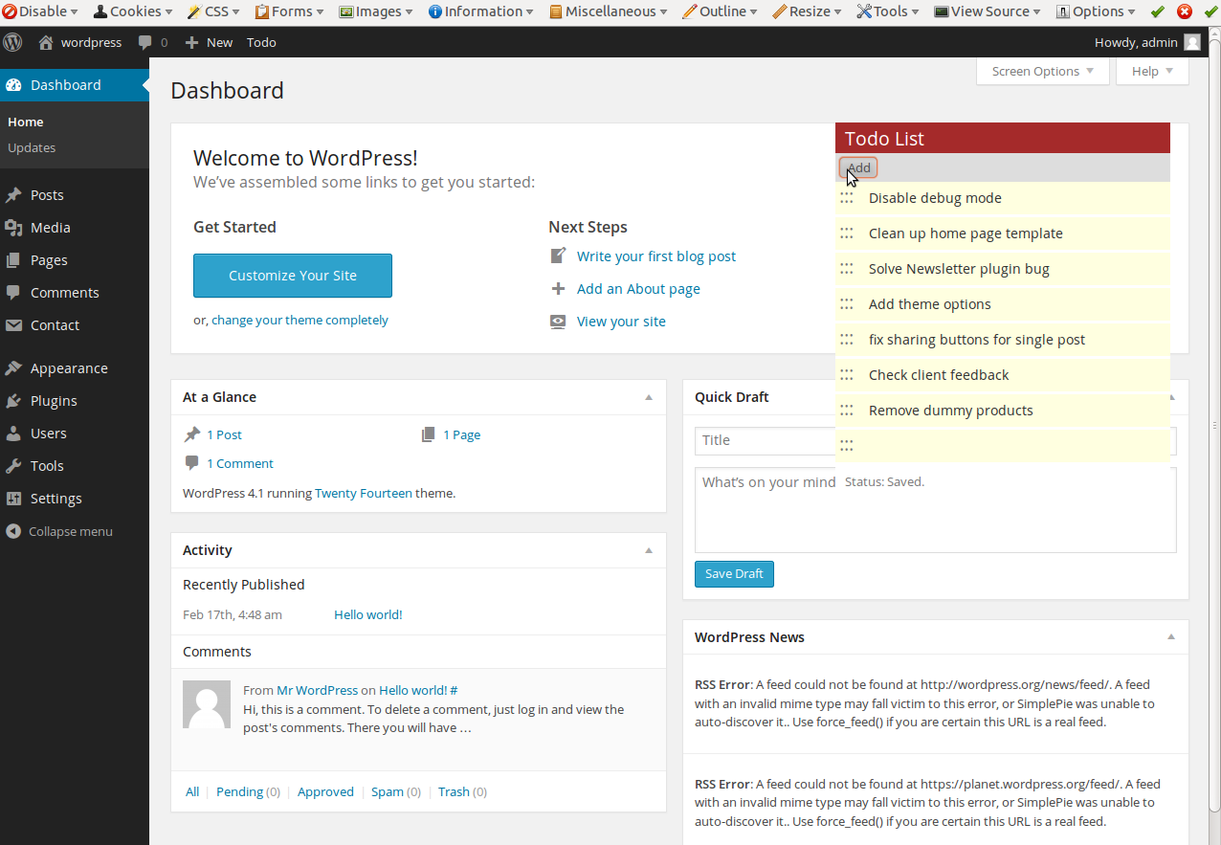
Task: Click the Users person icon in sidebar
Action: pos(13,434)
